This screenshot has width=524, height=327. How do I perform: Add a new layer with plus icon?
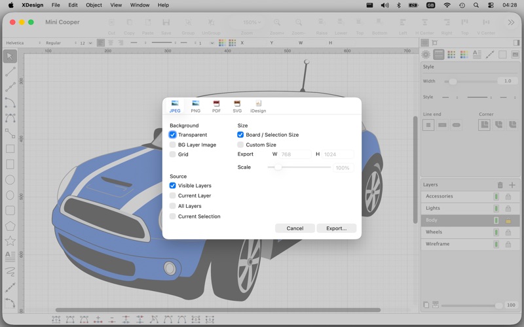click(512, 185)
